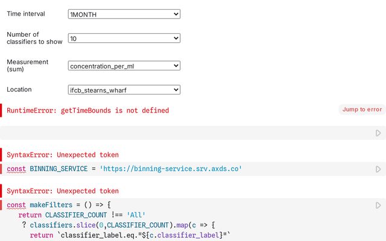
Task: Click the classifier_label.eq template string line
Action: pos(130,235)
